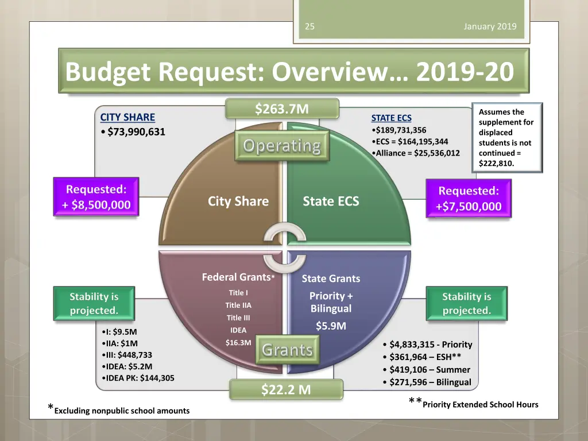588x441 pixels.
Task: Click the January 2019 date text
Action: click(x=490, y=26)
